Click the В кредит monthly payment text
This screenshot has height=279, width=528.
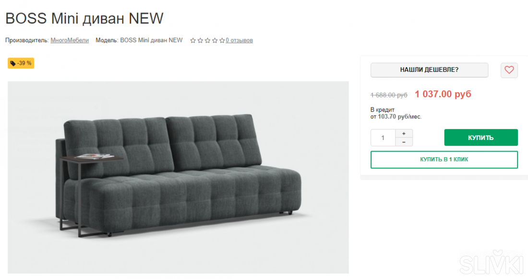(396, 113)
